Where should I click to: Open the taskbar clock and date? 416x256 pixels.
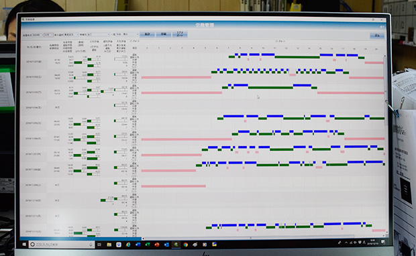pyautogui.click(x=372, y=241)
